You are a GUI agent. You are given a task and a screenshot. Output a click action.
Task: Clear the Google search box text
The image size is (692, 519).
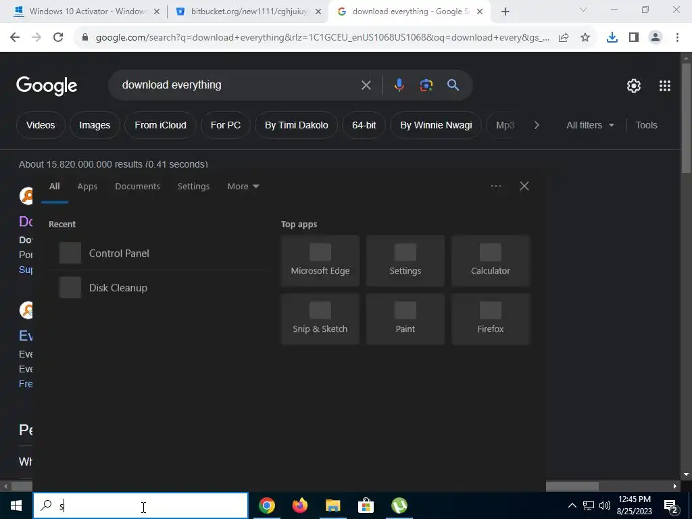pos(366,85)
